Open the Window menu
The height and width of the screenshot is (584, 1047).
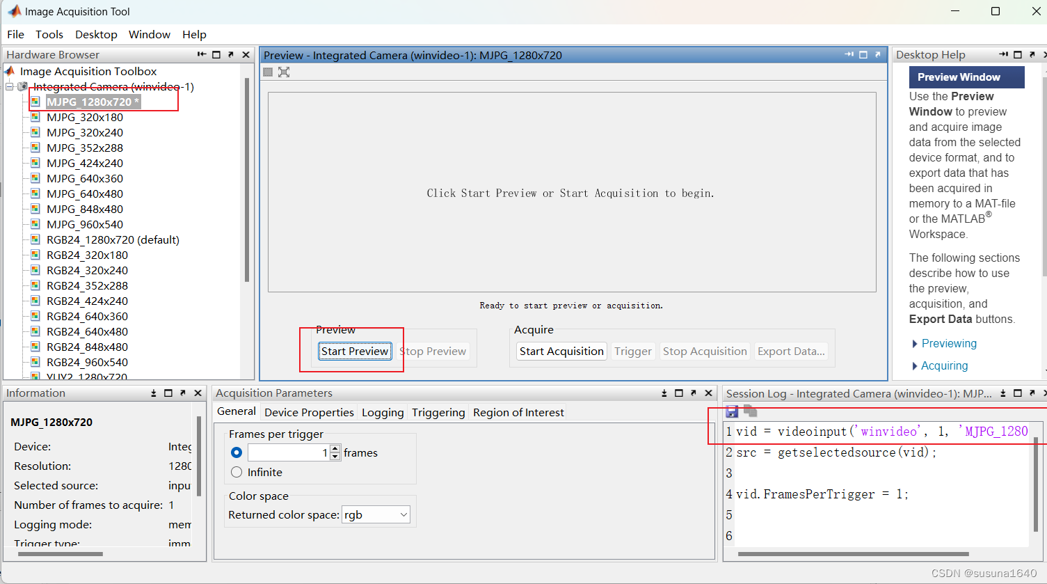(x=150, y=34)
